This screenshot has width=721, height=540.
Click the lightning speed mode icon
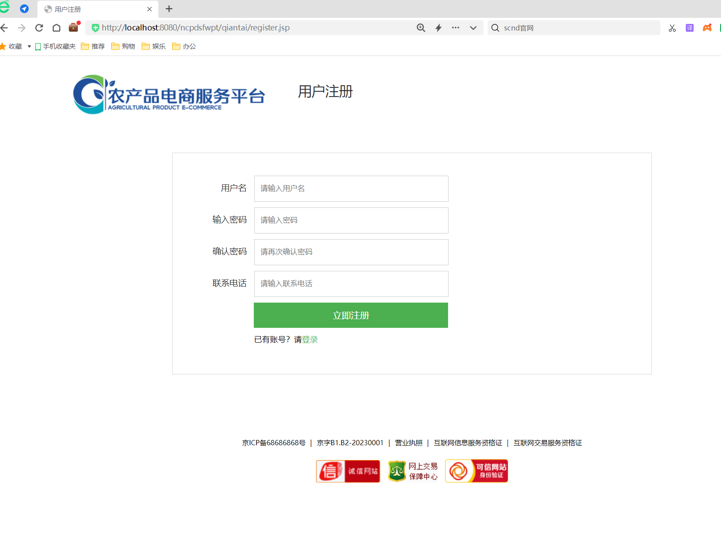(439, 28)
